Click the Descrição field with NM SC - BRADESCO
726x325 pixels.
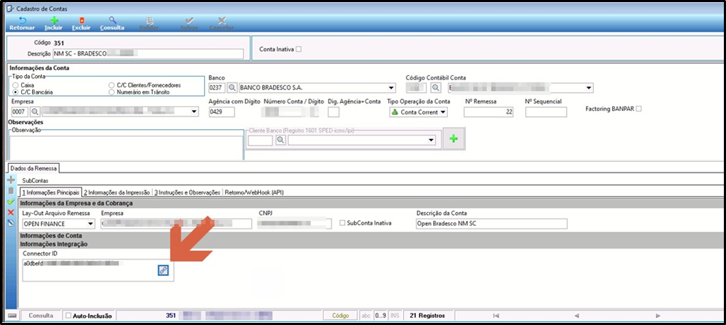pyautogui.click(x=148, y=54)
